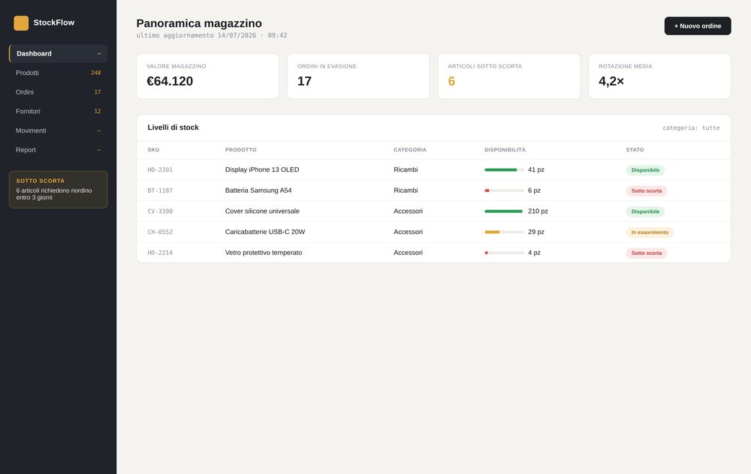751x474 pixels.
Task: Click the 6 pz stock bar
Action: [x=504, y=190]
